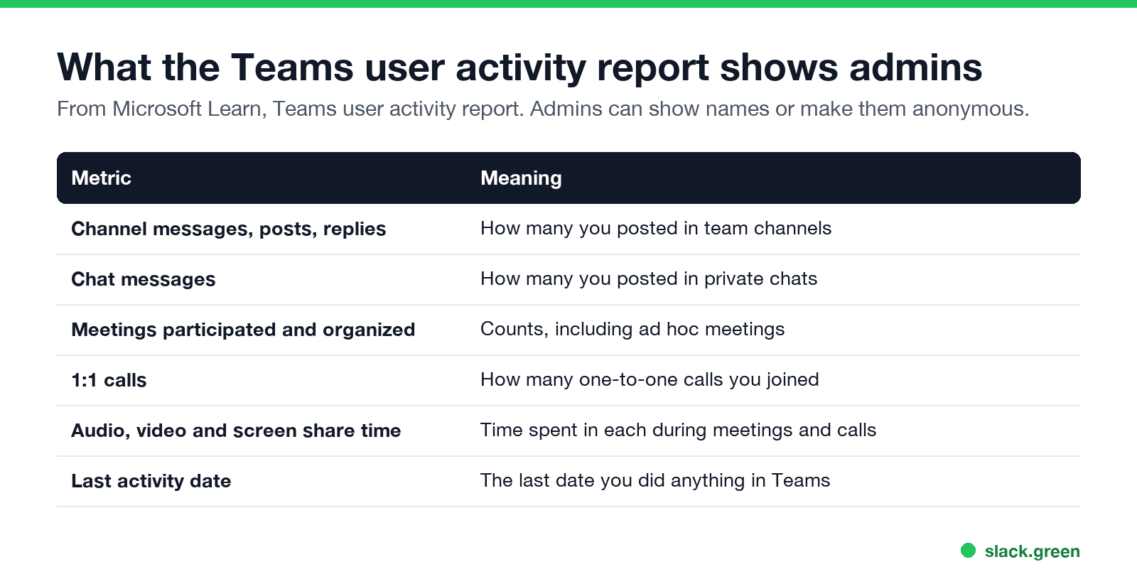This screenshot has width=1137, height=584.
Task: Click the 'slack.green' brand text
Action: click(1032, 551)
